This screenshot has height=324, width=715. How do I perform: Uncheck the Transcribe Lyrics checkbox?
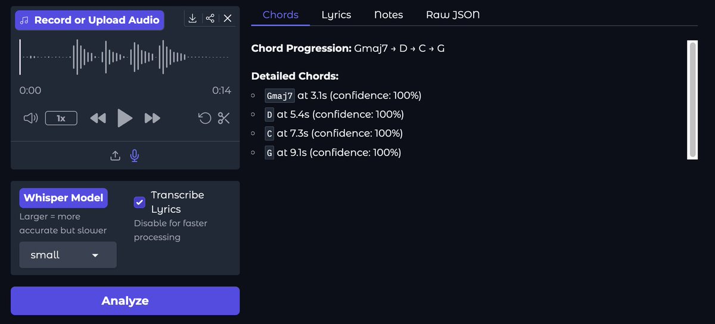139,202
